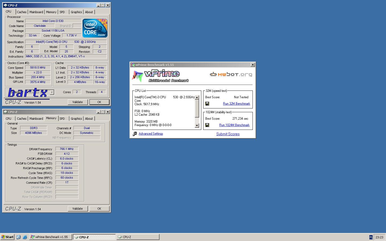Click the Advanced Settings wrench icon
This screenshot has width=386, height=241.
(x=135, y=134)
